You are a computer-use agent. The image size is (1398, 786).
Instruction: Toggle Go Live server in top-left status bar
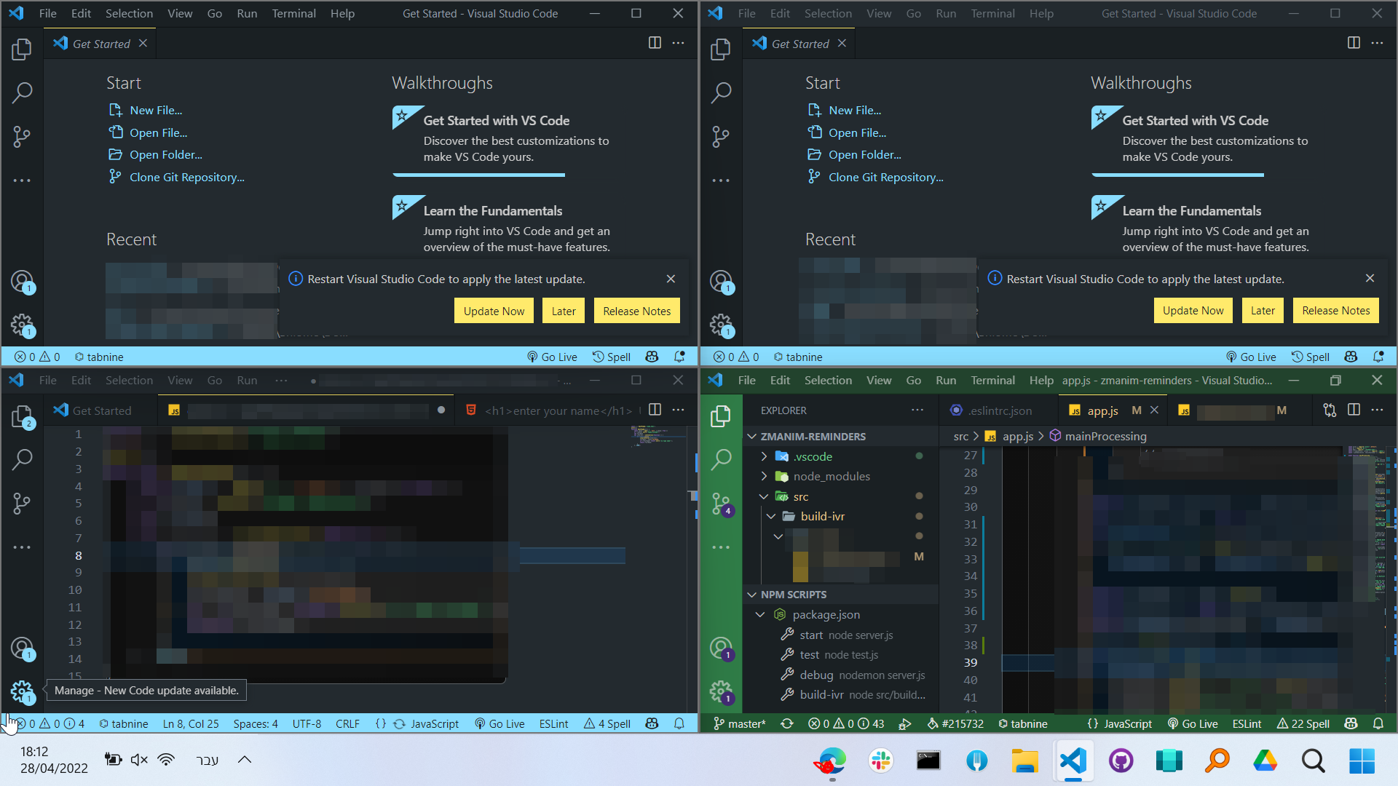tap(552, 357)
